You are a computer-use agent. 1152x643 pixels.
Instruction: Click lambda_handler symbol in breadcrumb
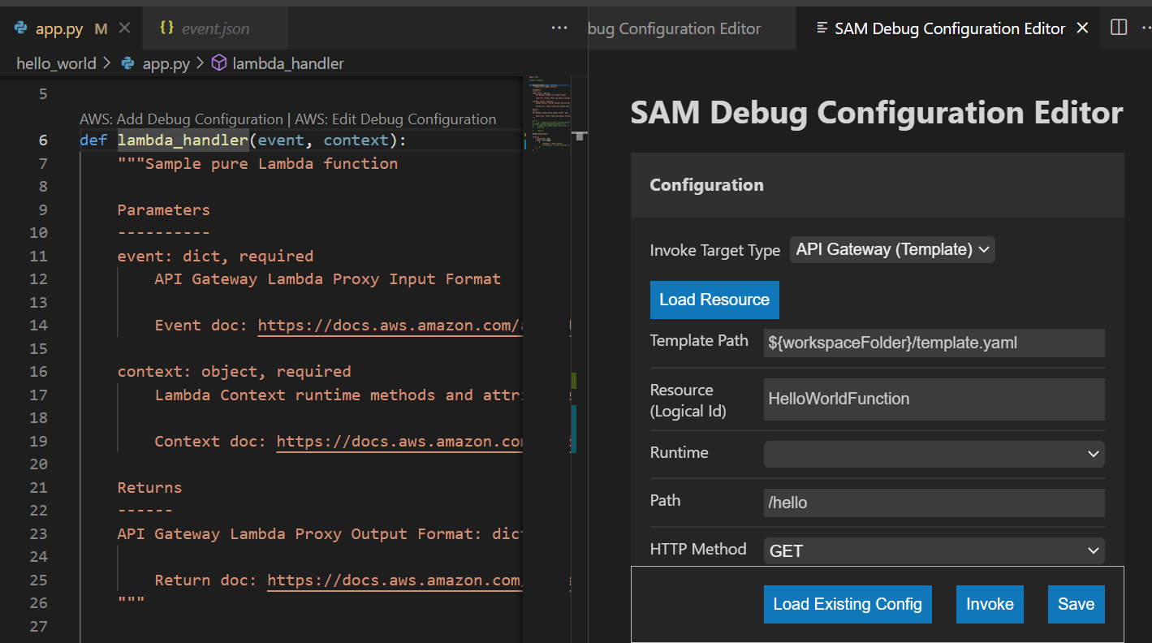(x=288, y=63)
